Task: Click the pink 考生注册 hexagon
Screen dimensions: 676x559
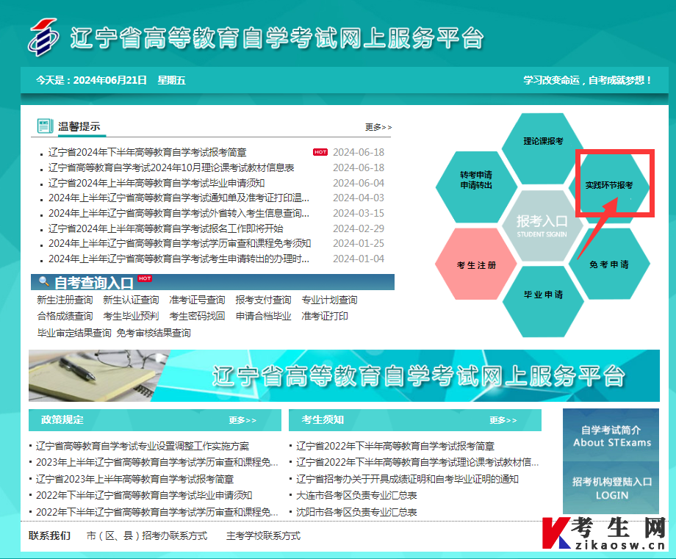Action: tap(476, 264)
